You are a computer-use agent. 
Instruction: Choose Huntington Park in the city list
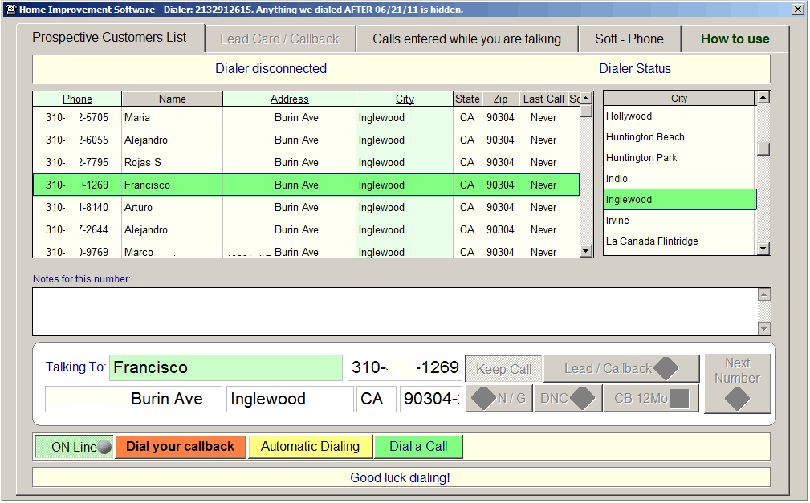[x=679, y=157]
